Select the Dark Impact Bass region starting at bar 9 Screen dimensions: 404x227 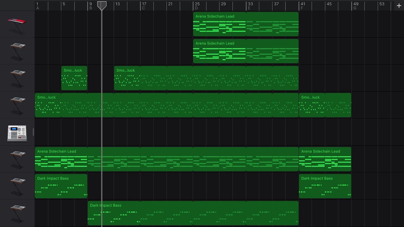pyautogui.click(x=193, y=213)
